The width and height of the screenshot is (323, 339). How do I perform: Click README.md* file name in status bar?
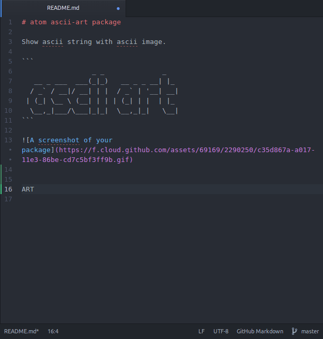coord(21,331)
